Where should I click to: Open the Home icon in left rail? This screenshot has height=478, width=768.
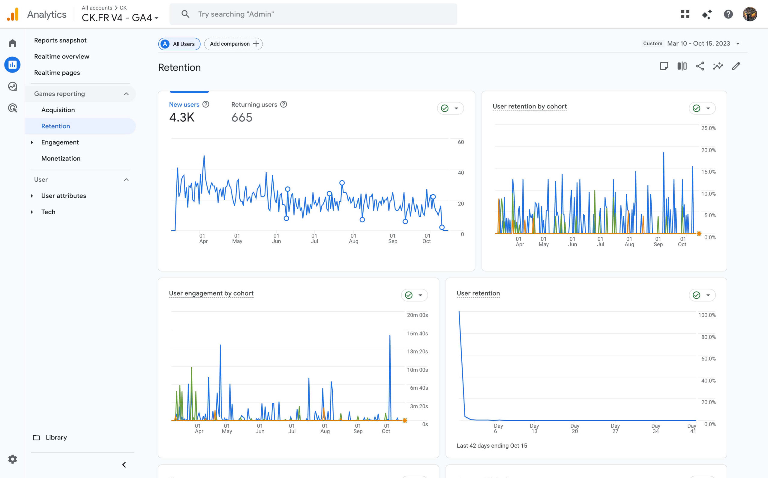pyautogui.click(x=12, y=43)
